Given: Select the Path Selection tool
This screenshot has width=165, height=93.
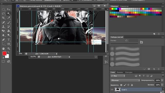Looking at the screenshot, I should coord(3,44).
